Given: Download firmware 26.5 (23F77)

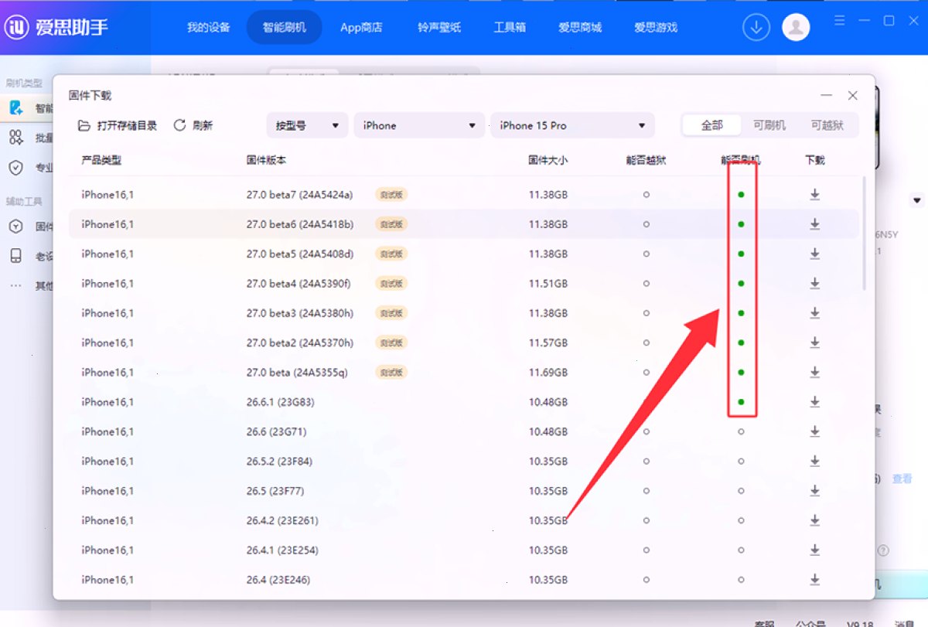Looking at the screenshot, I should pyautogui.click(x=814, y=491).
